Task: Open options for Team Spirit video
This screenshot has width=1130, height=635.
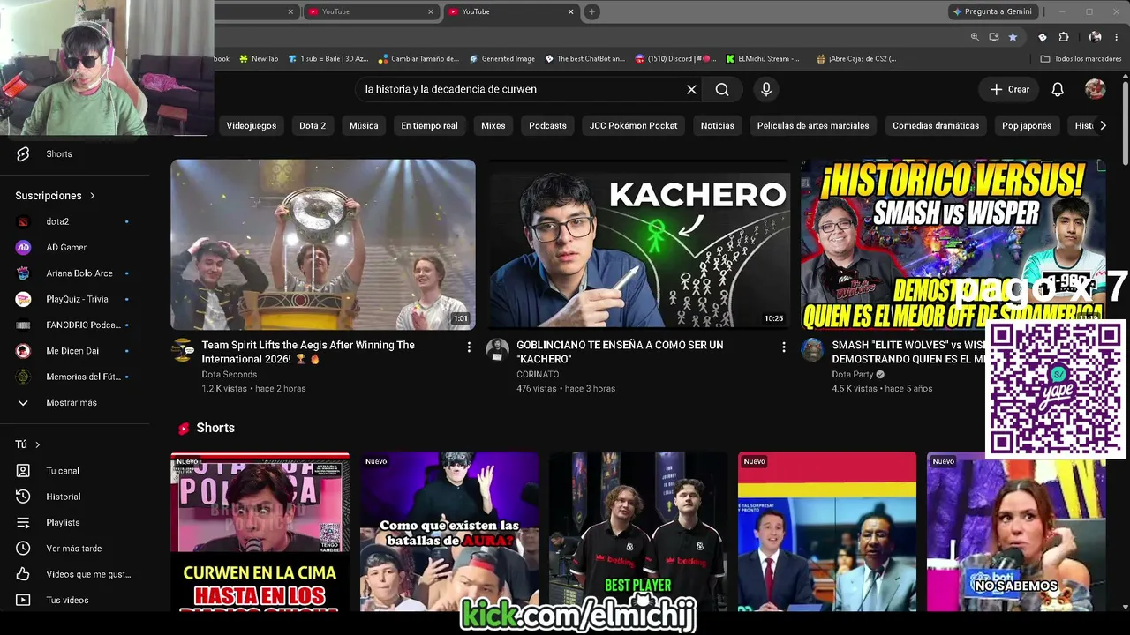Action: [469, 347]
